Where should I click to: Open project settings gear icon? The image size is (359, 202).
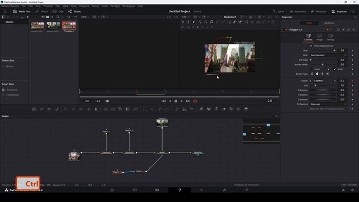click(x=352, y=190)
